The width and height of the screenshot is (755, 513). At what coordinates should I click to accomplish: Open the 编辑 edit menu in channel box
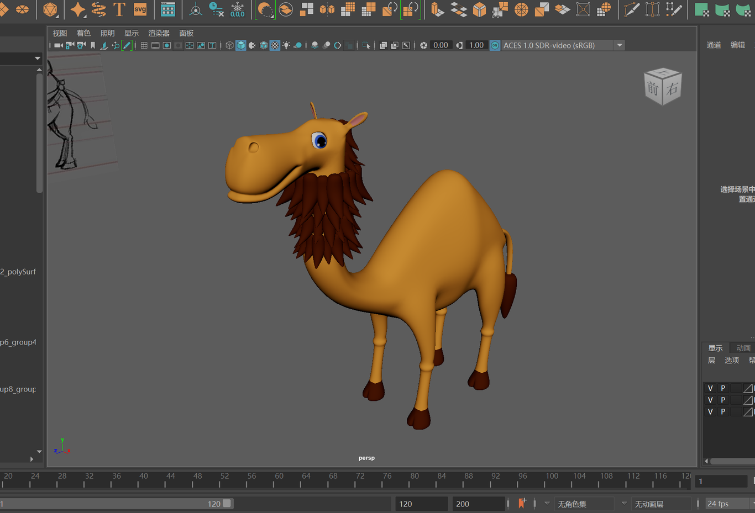737,45
